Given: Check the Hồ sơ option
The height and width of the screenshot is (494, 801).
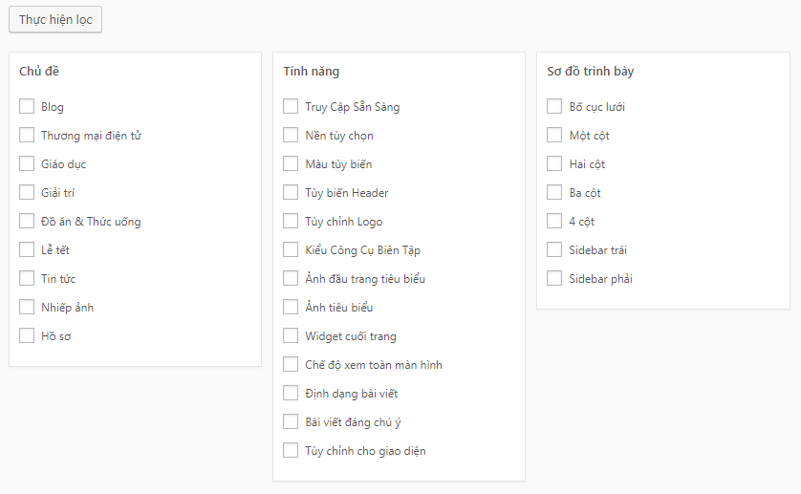Looking at the screenshot, I should point(27,336).
